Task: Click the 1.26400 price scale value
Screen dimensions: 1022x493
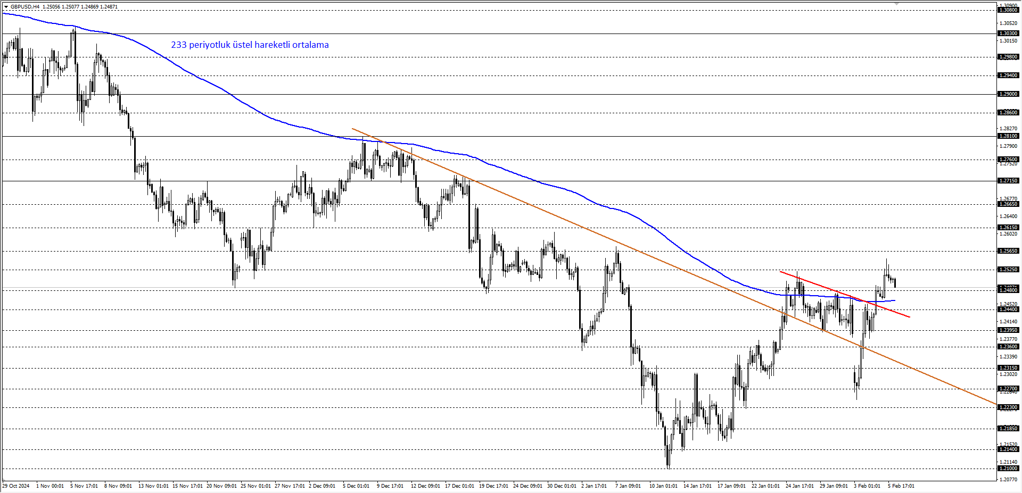Action: [1009, 216]
